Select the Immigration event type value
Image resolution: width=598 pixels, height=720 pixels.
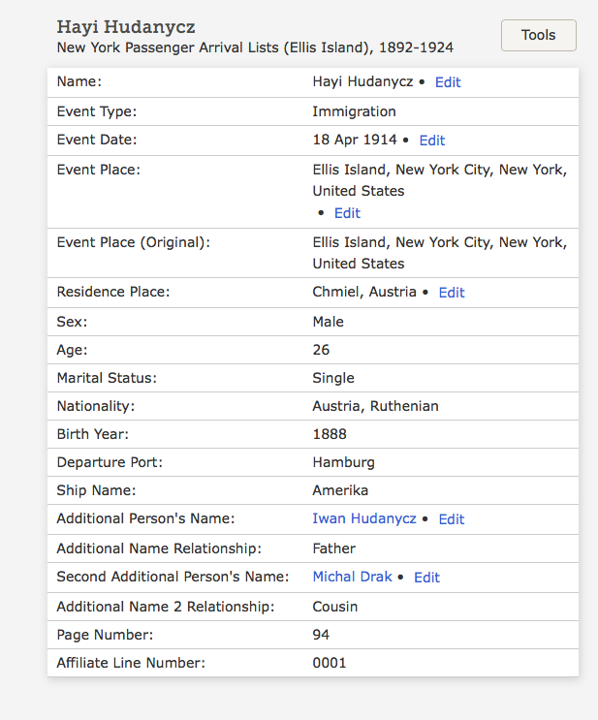pyautogui.click(x=354, y=111)
